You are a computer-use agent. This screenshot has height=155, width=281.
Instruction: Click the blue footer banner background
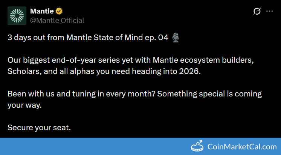94,146
